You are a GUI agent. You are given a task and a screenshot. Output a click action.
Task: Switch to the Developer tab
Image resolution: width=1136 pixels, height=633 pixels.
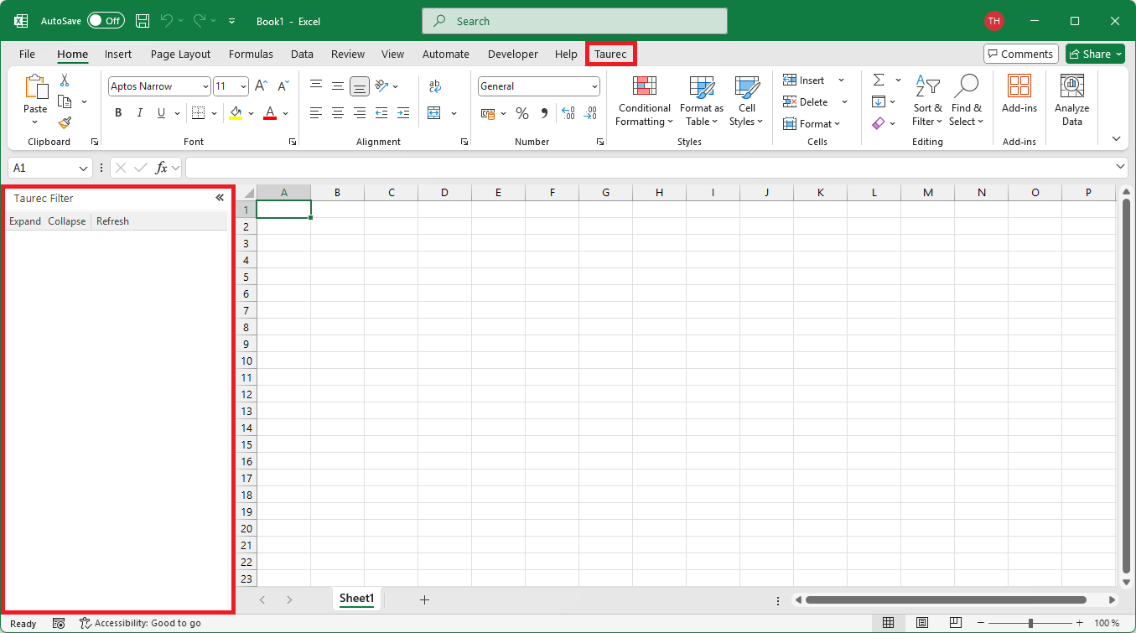coord(513,54)
